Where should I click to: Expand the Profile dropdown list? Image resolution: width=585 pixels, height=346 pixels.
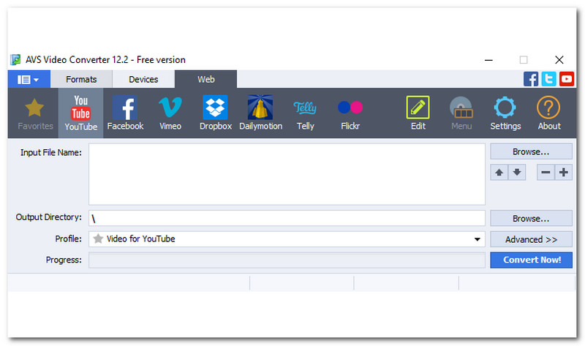click(x=478, y=239)
